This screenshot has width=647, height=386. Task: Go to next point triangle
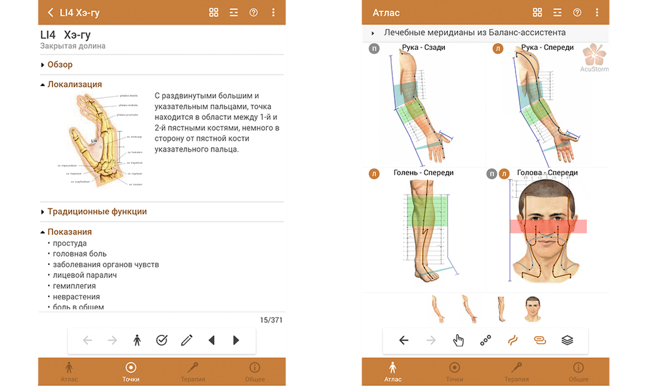[236, 341]
